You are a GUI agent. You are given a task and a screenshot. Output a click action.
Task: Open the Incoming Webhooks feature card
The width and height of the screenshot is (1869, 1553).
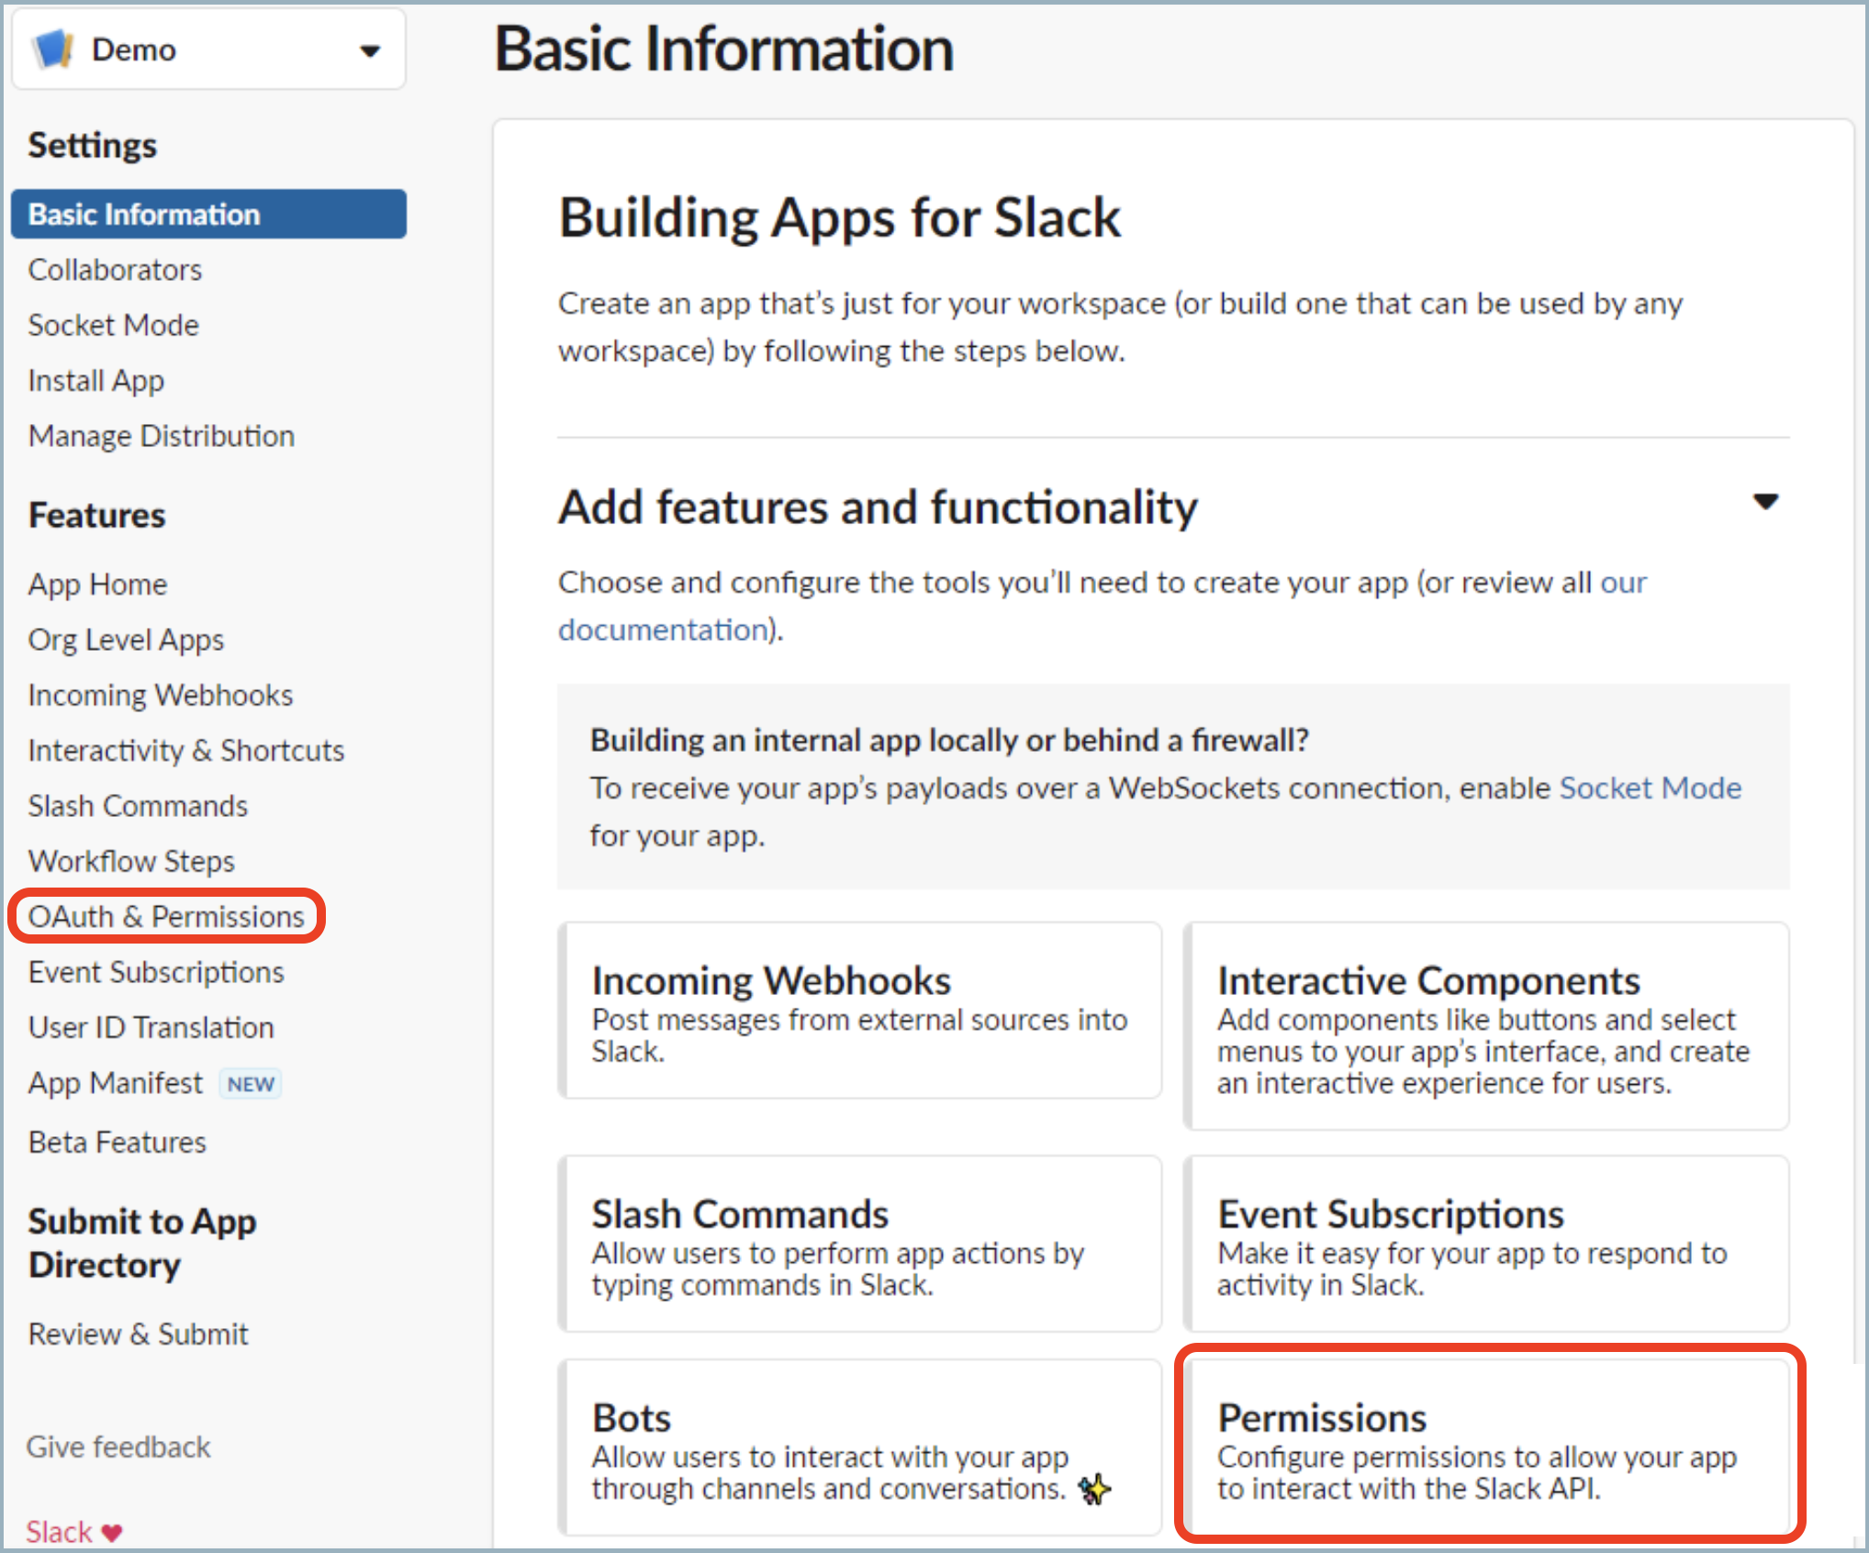pyautogui.click(x=859, y=1011)
